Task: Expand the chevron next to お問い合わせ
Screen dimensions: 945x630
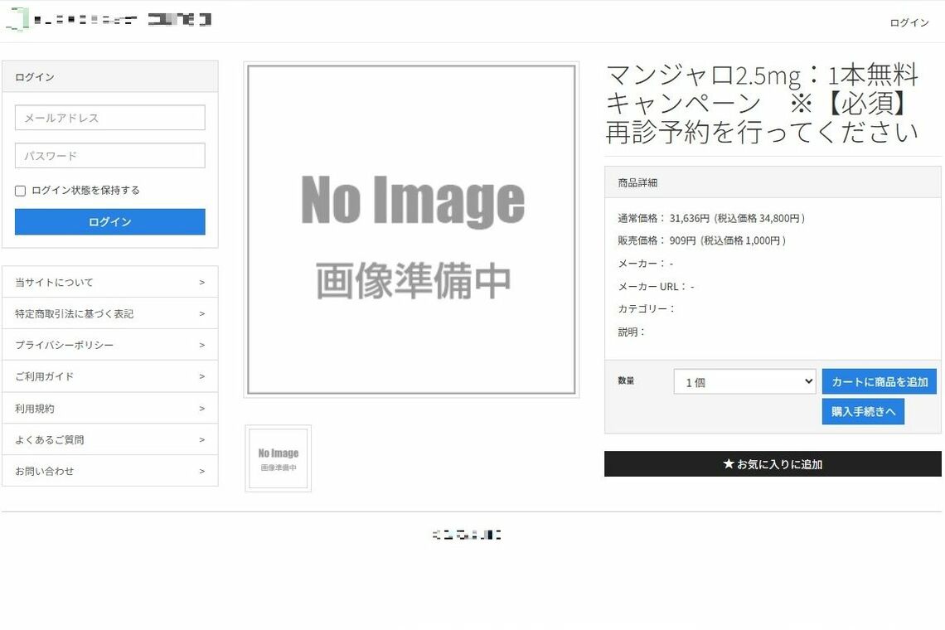Action: [x=202, y=470]
